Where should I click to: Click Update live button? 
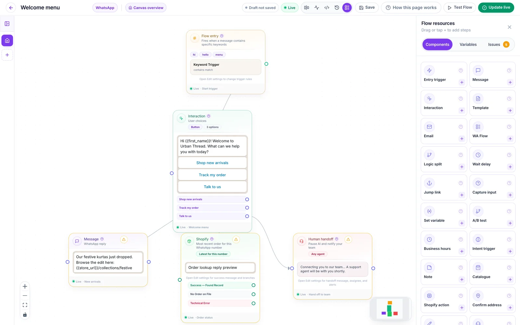click(x=496, y=7)
